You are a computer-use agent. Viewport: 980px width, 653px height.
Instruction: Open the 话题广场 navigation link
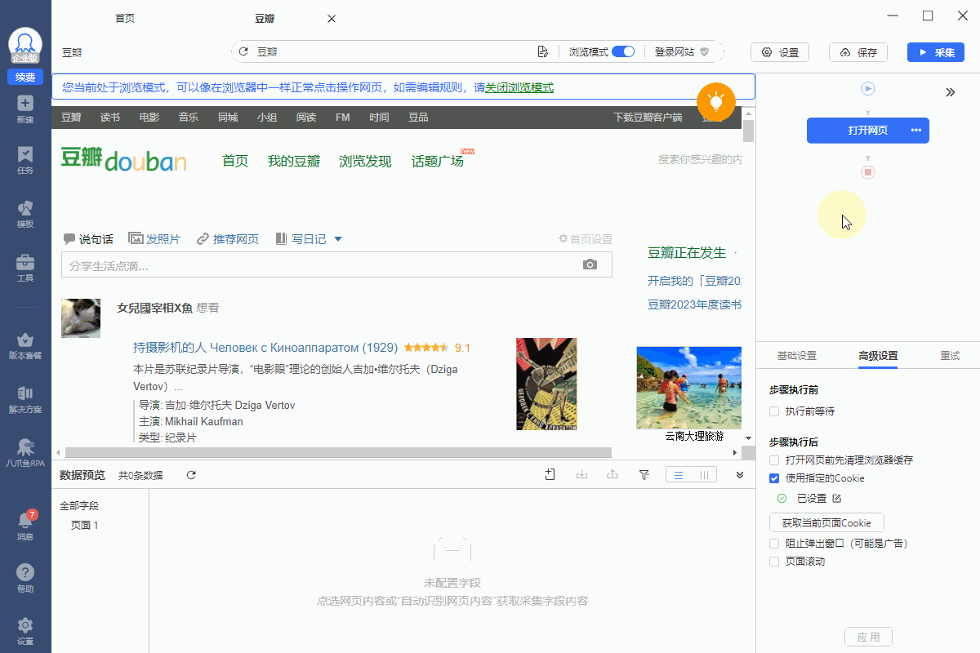pyautogui.click(x=438, y=162)
